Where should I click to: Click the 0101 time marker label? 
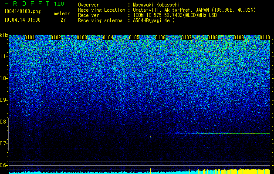click(x=30, y=37)
